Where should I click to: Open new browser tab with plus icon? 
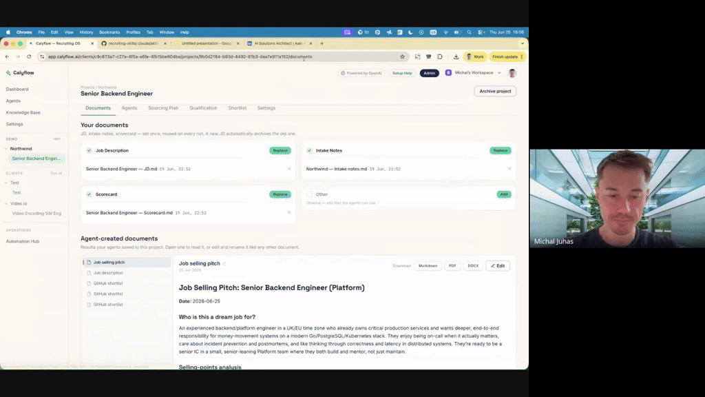(322, 43)
